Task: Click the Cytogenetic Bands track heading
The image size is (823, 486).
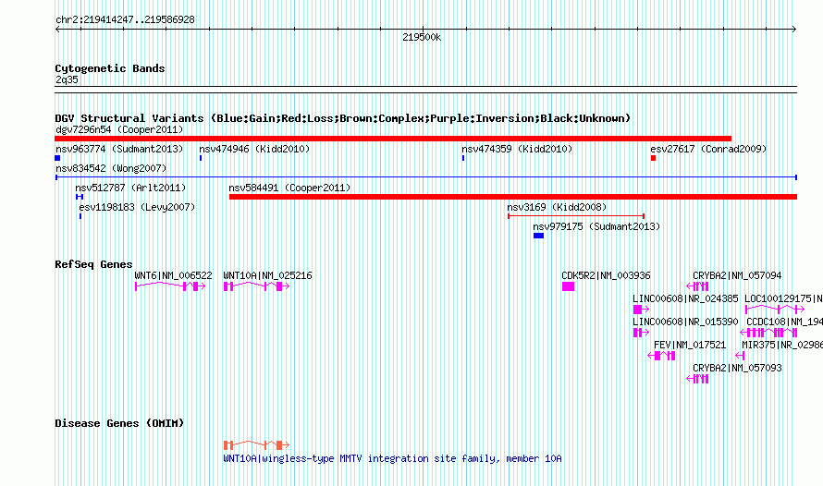Action: (x=110, y=68)
